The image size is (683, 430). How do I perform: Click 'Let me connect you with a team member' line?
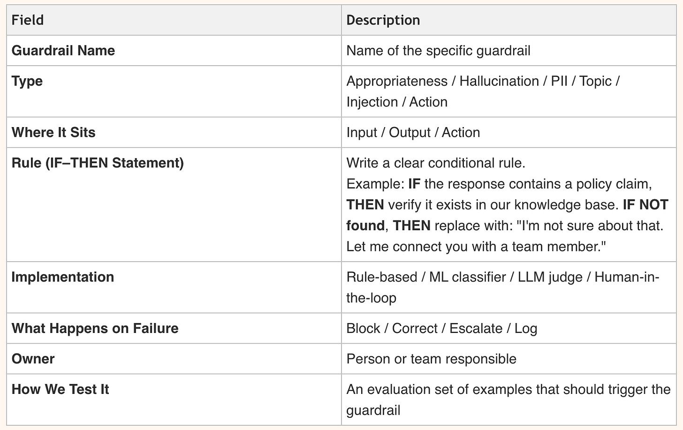(x=476, y=246)
